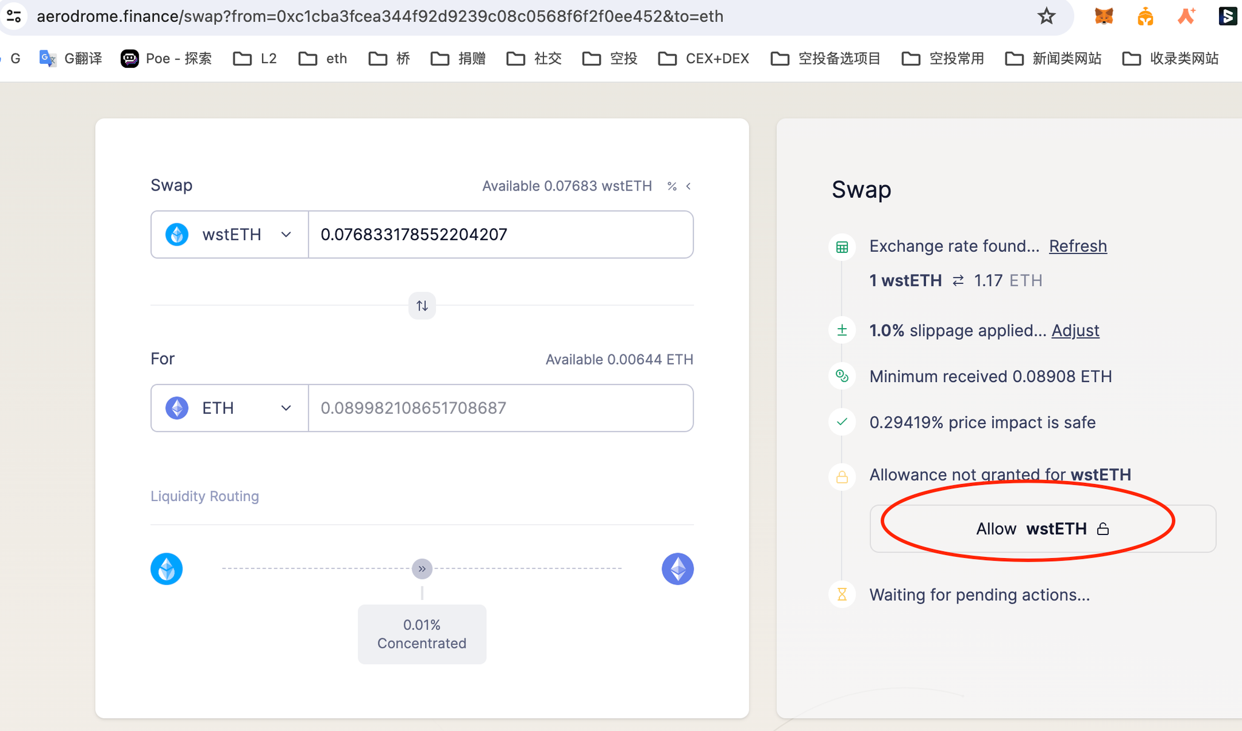1242x731 pixels.
Task: Click the wstETH token icon in Liquidity Routing
Action: point(167,569)
